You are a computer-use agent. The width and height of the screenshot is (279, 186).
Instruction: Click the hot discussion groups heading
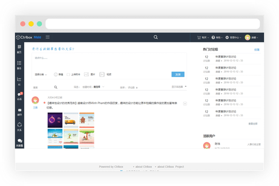pyautogui.click(x=210, y=49)
